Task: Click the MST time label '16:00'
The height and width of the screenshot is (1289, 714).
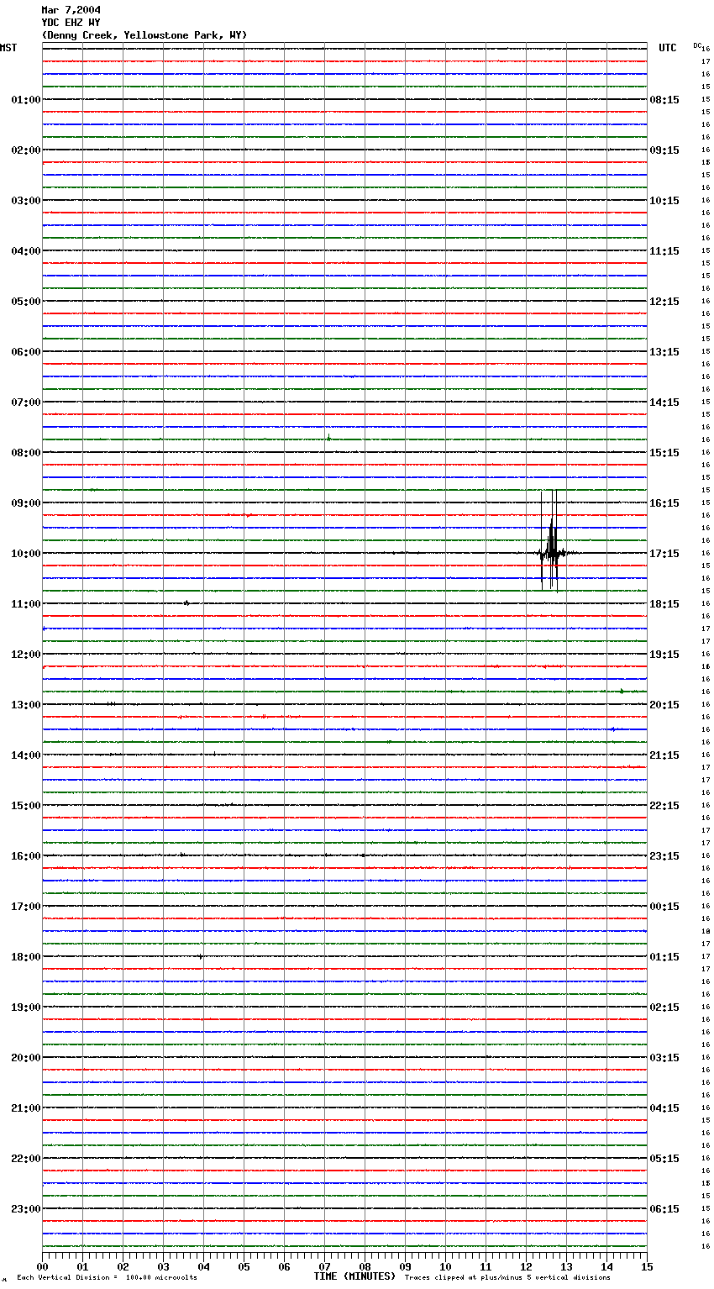Action: pos(25,856)
